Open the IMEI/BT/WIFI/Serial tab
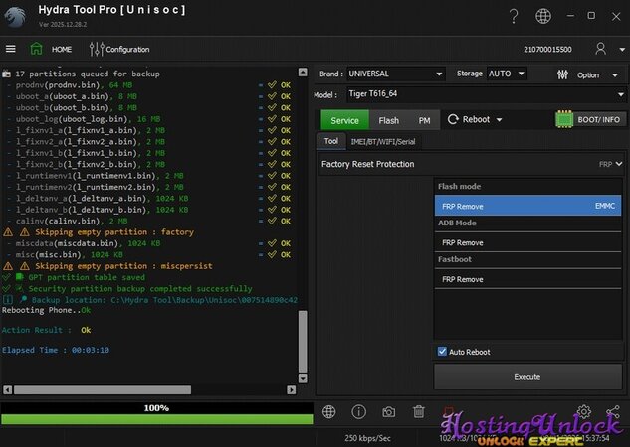The height and width of the screenshot is (447, 630). [x=385, y=142]
